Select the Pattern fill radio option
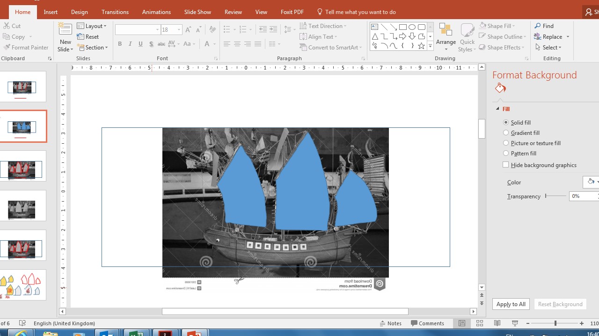599x336 pixels. coord(506,153)
